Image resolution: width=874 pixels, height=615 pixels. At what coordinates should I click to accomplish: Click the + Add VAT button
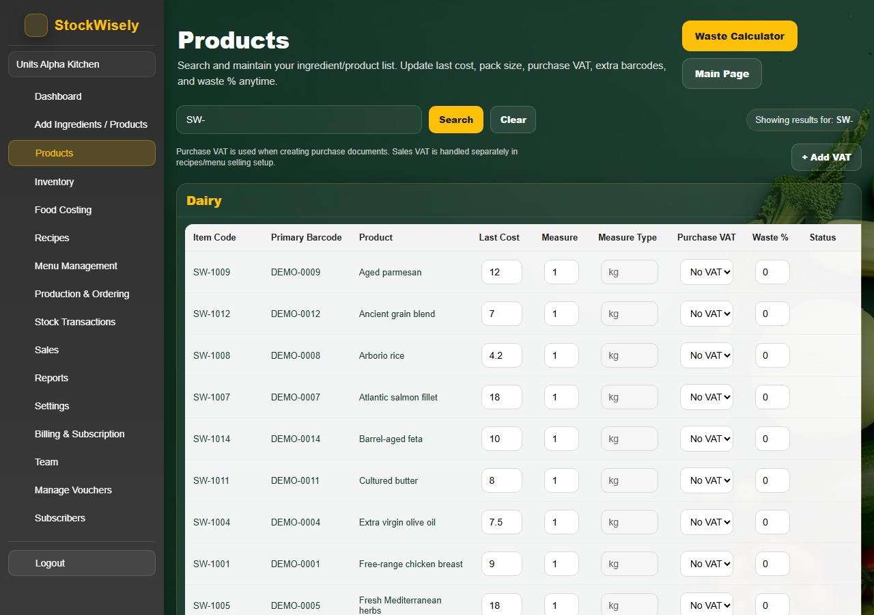tap(826, 157)
